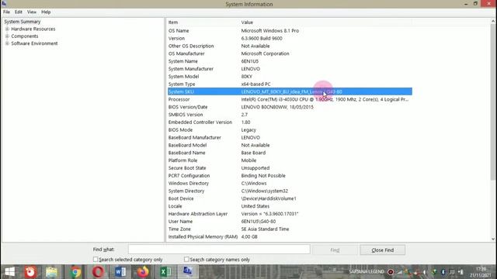Screen dimensions: 497x279
Task: Select Embedded Controller Version row
Action: (x=290, y=122)
